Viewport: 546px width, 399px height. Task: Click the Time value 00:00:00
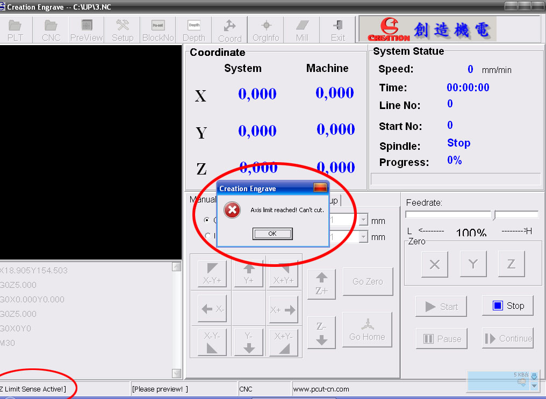click(468, 88)
